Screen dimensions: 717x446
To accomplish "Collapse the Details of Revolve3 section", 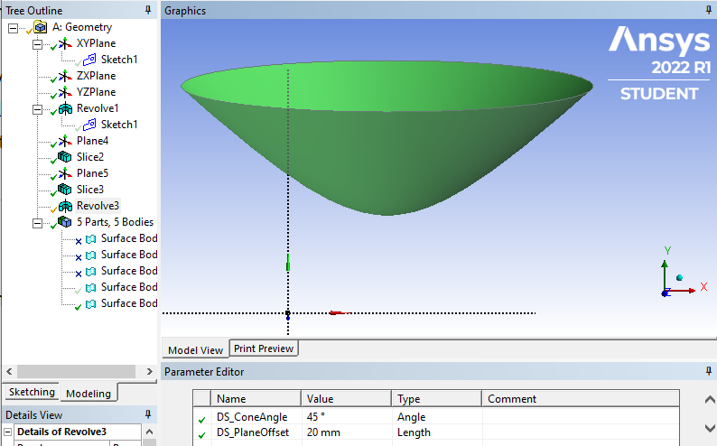I will (9, 432).
